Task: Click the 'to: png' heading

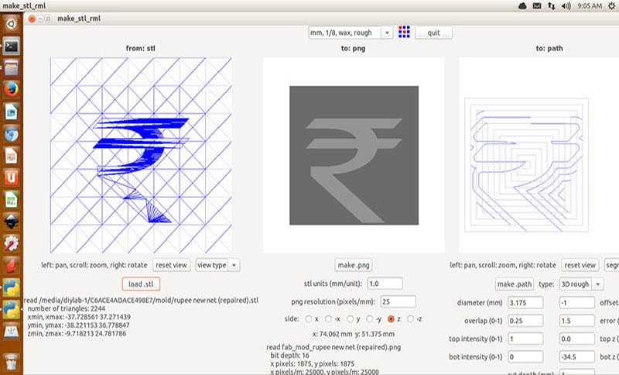Action: pyautogui.click(x=354, y=48)
